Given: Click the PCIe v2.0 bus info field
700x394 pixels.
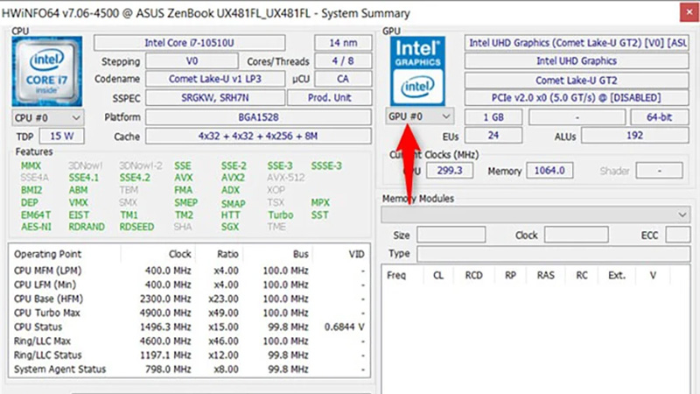Looking at the screenshot, I should pyautogui.click(x=574, y=98).
